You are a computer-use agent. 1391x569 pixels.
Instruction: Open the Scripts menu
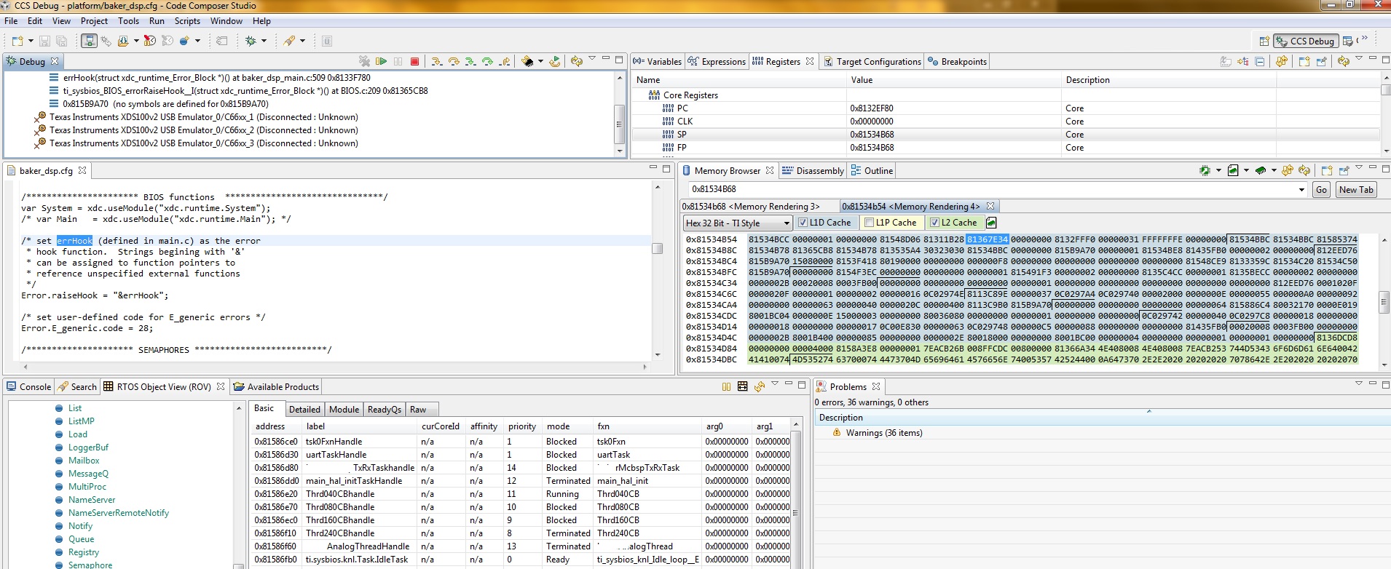pyautogui.click(x=187, y=21)
